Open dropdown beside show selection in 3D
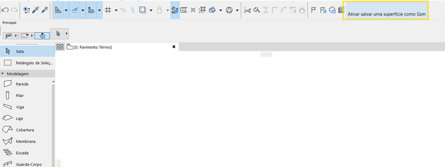 tap(220, 10)
